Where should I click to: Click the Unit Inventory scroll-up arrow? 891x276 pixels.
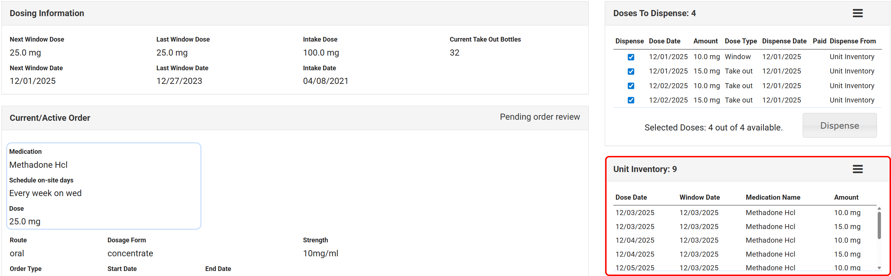(x=879, y=209)
